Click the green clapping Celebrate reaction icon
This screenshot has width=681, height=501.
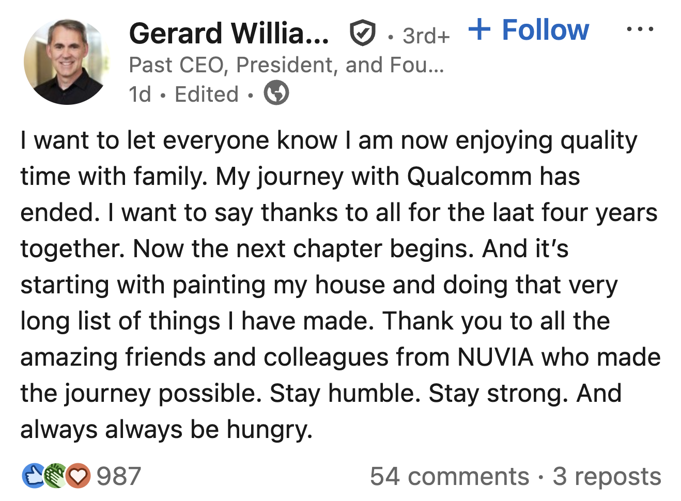point(55,476)
